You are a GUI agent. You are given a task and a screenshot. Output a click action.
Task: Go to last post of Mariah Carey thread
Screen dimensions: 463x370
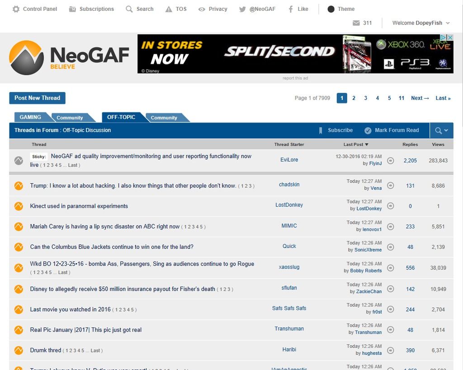[390, 227]
